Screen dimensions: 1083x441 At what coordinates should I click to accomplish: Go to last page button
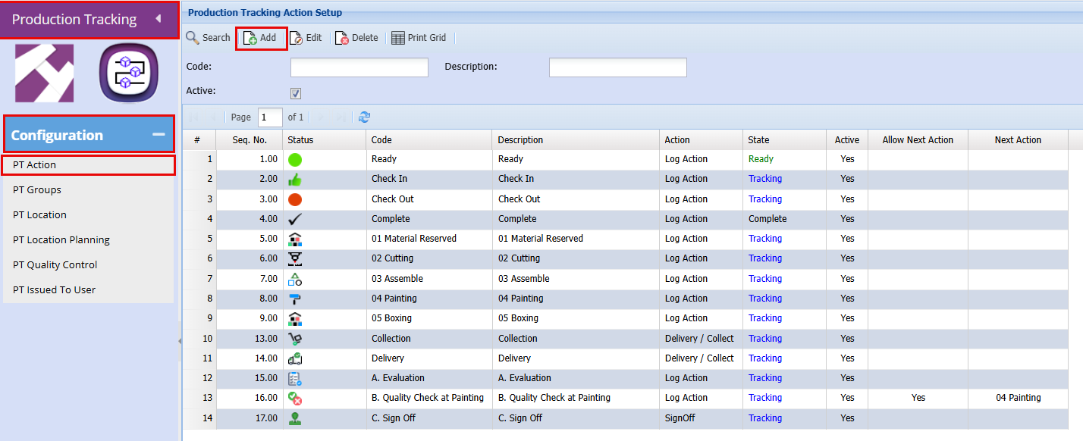click(x=341, y=117)
